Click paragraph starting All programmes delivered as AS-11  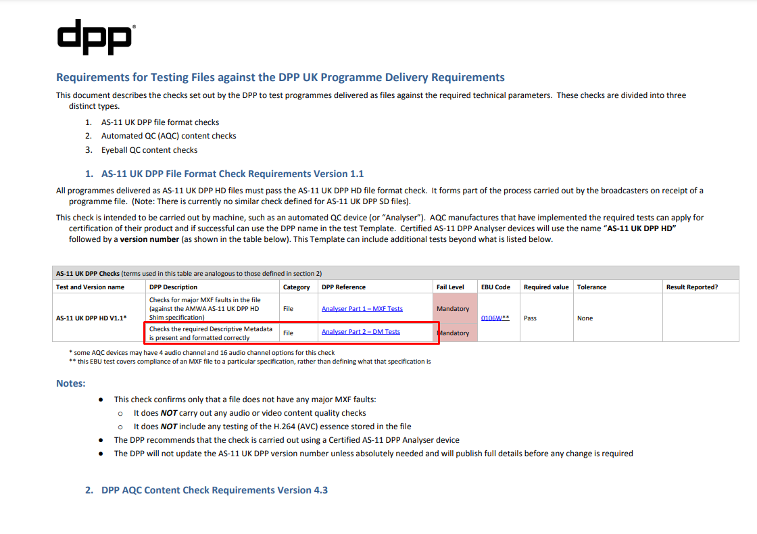[x=379, y=195]
